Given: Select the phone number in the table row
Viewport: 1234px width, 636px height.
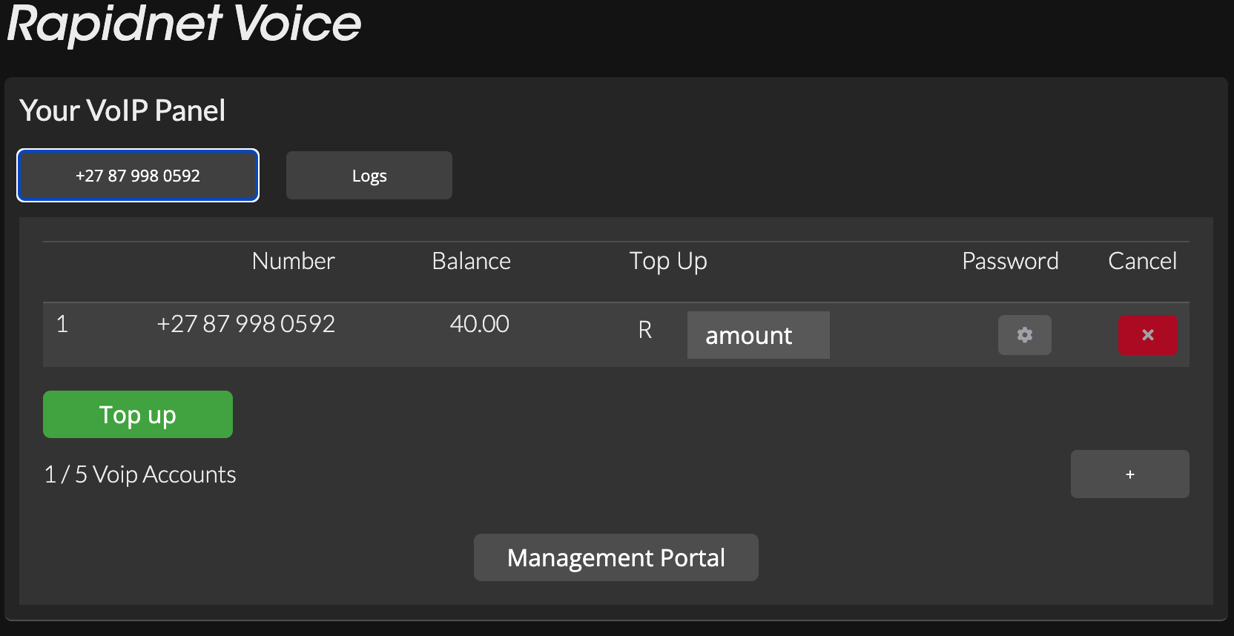Looking at the screenshot, I should (245, 324).
